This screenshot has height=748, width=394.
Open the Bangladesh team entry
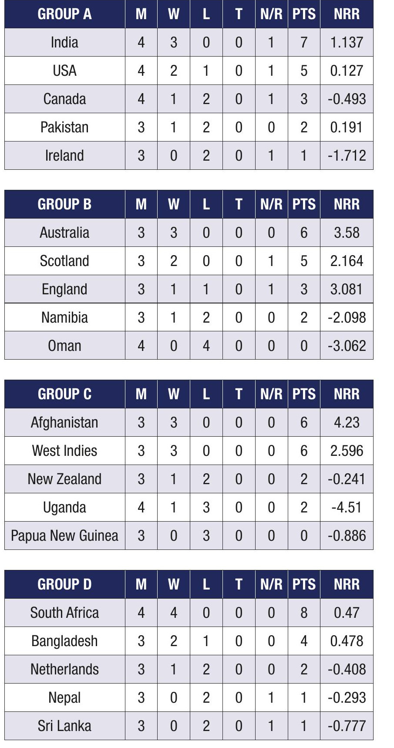coord(64,641)
